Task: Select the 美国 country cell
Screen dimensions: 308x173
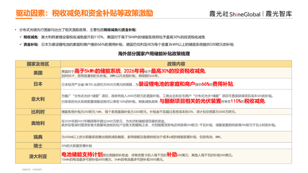Action: coord(38,73)
